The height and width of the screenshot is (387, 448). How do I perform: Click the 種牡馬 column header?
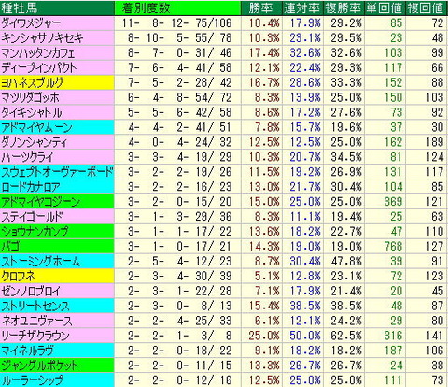[57, 7]
